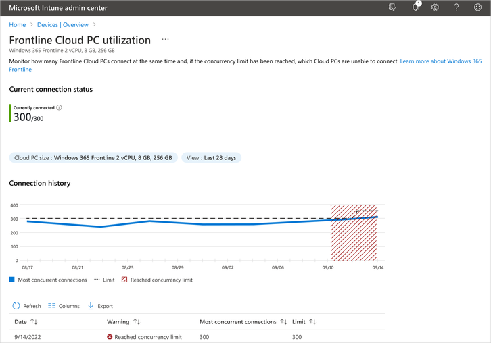Click the Most concurrent connections column header
The width and height of the screenshot is (491, 343).
(x=238, y=322)
